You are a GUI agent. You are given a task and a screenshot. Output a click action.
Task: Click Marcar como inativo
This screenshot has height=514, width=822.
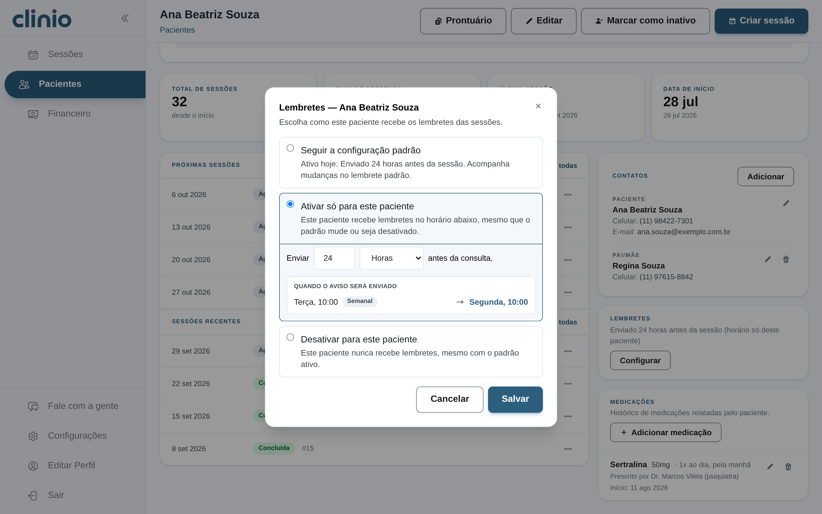(x=645, y=21)
